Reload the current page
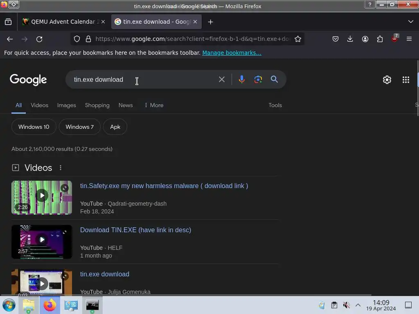Image resolution: width=419 pixels, height=314 pixels. point(39,39)
